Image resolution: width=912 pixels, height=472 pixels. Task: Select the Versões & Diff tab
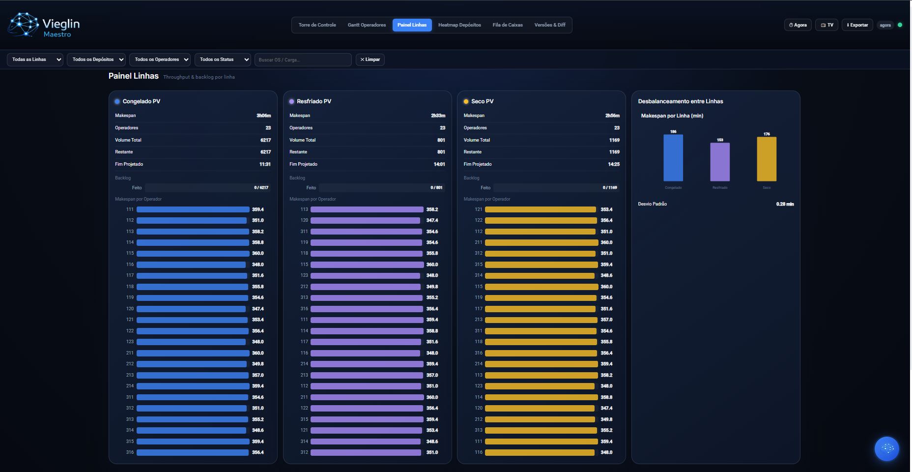pos(549,25)
